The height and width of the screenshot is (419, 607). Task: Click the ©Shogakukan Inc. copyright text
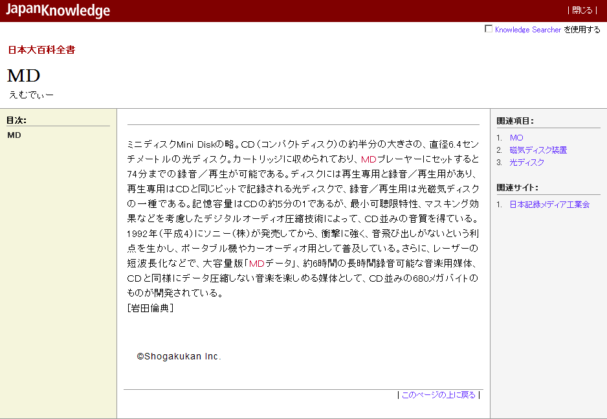[x=179, y=356]
